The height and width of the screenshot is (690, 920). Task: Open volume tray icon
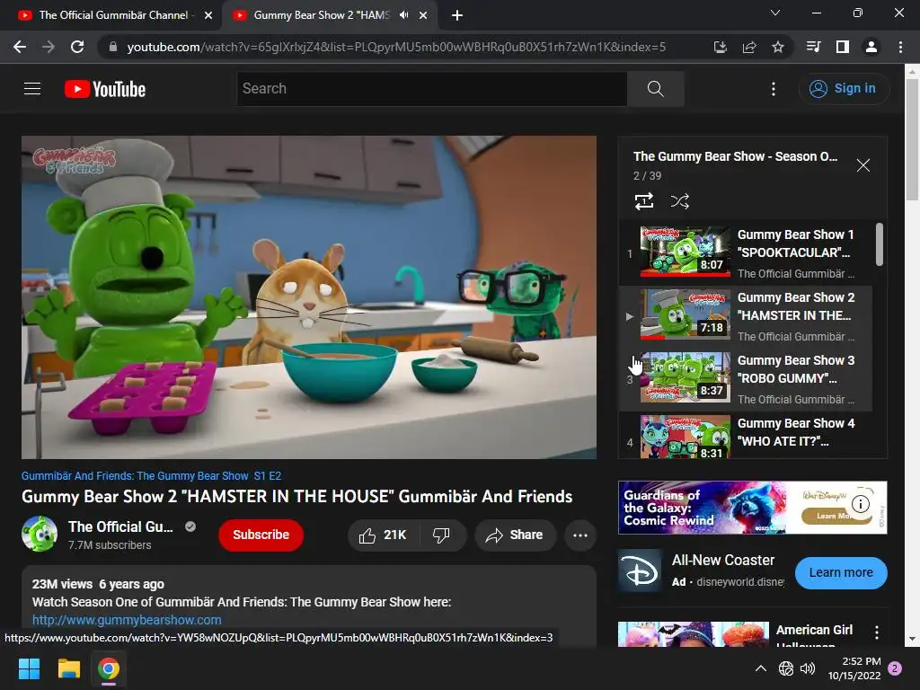tap(808, 668)
